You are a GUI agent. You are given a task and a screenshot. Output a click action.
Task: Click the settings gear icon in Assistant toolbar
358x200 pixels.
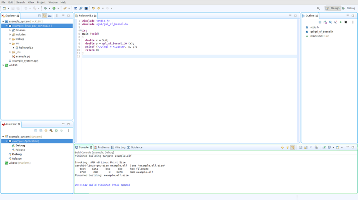coord(46,131)
